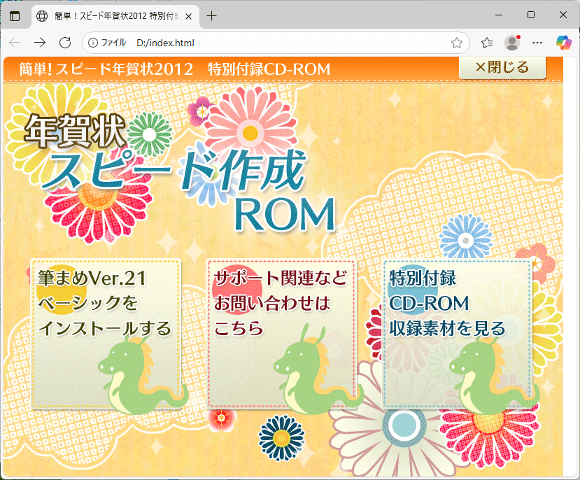
Task: Toggle favorite status for this page
Action: (458, 43)
